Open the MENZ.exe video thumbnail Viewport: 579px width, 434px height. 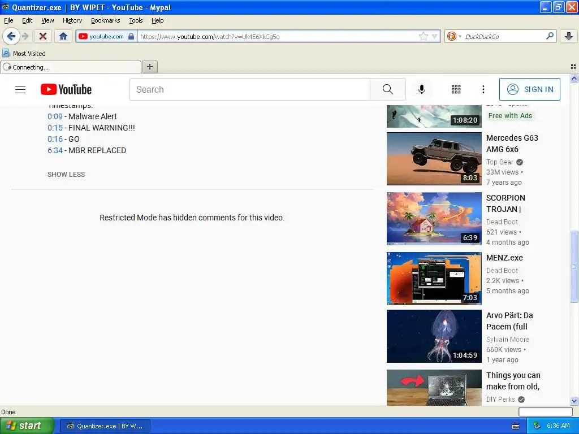[x=434, y=278]
